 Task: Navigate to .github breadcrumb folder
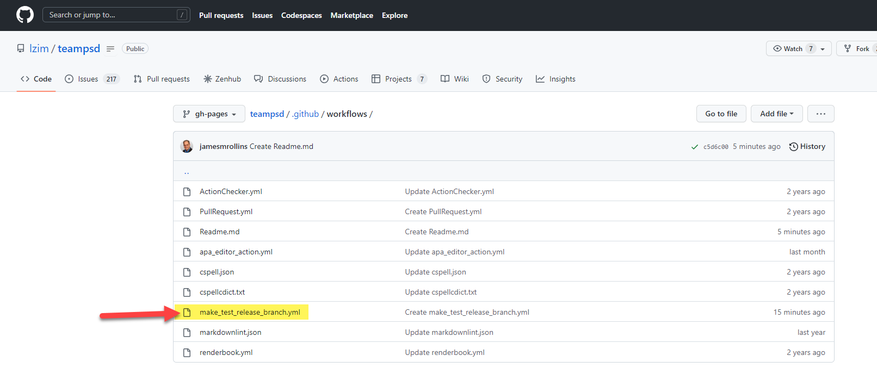point(305,114)
